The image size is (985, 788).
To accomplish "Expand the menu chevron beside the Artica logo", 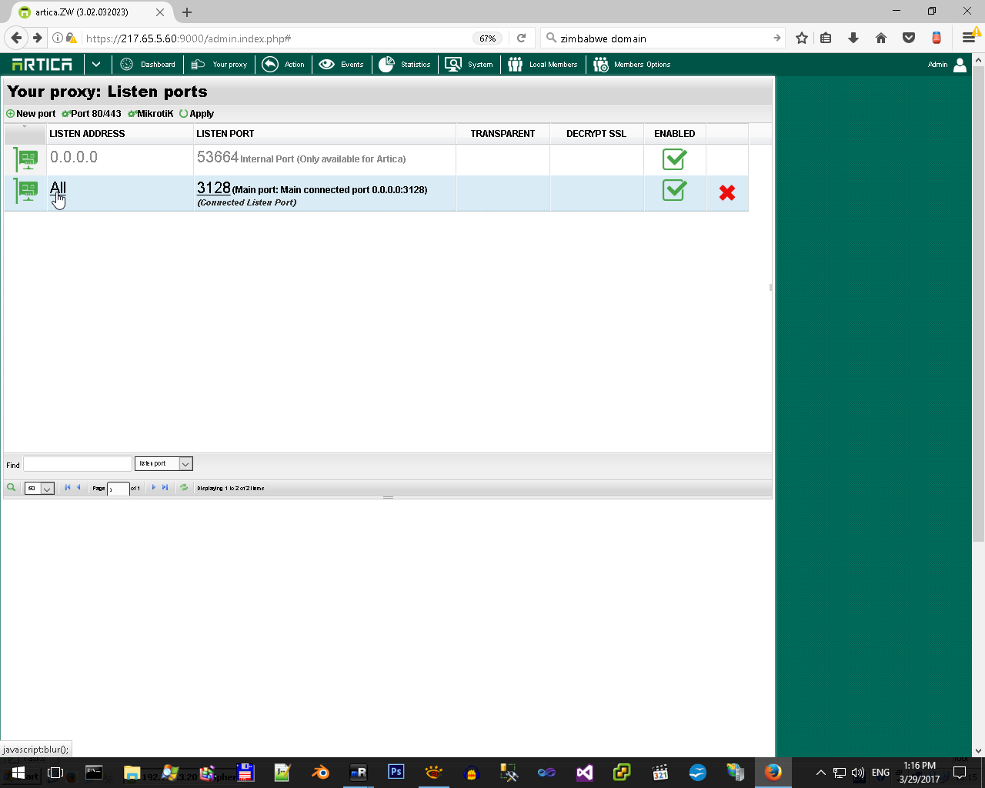I will 96,65.
